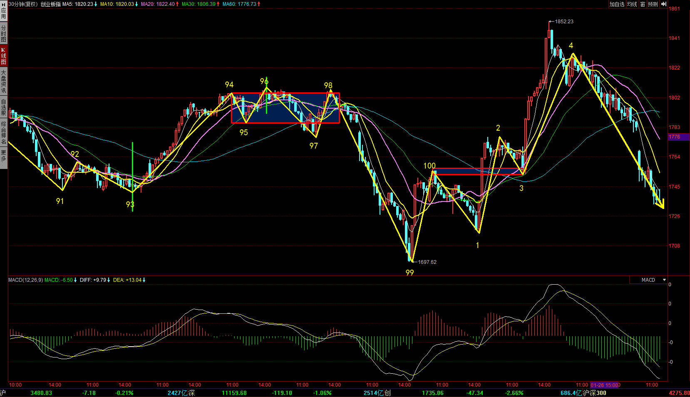This screenshot has height=397, width=690.
Task: Click the yellow arrow at the latest candle
Action: 661,204
